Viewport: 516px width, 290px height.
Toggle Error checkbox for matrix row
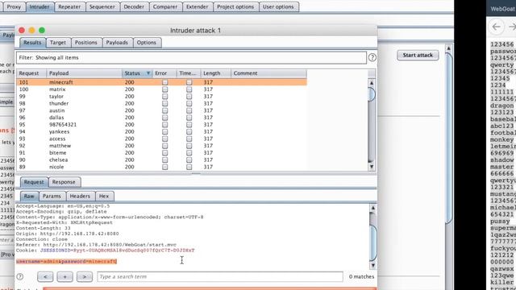(164, 89)
